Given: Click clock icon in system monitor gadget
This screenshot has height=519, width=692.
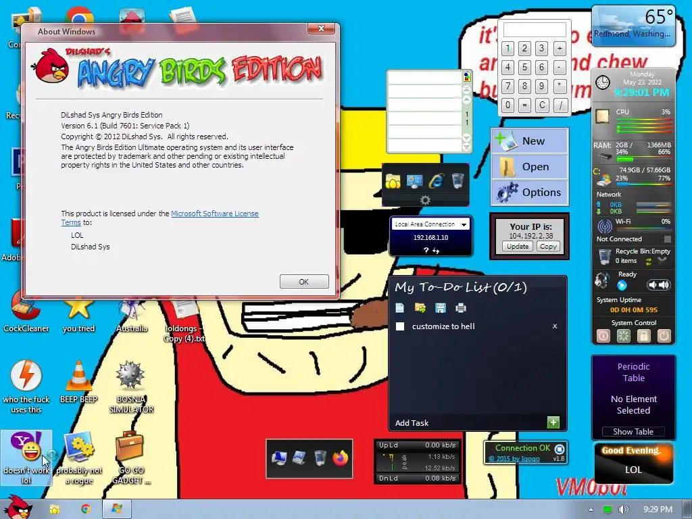Looking at the screenshot, I should [x=603, y=82].
